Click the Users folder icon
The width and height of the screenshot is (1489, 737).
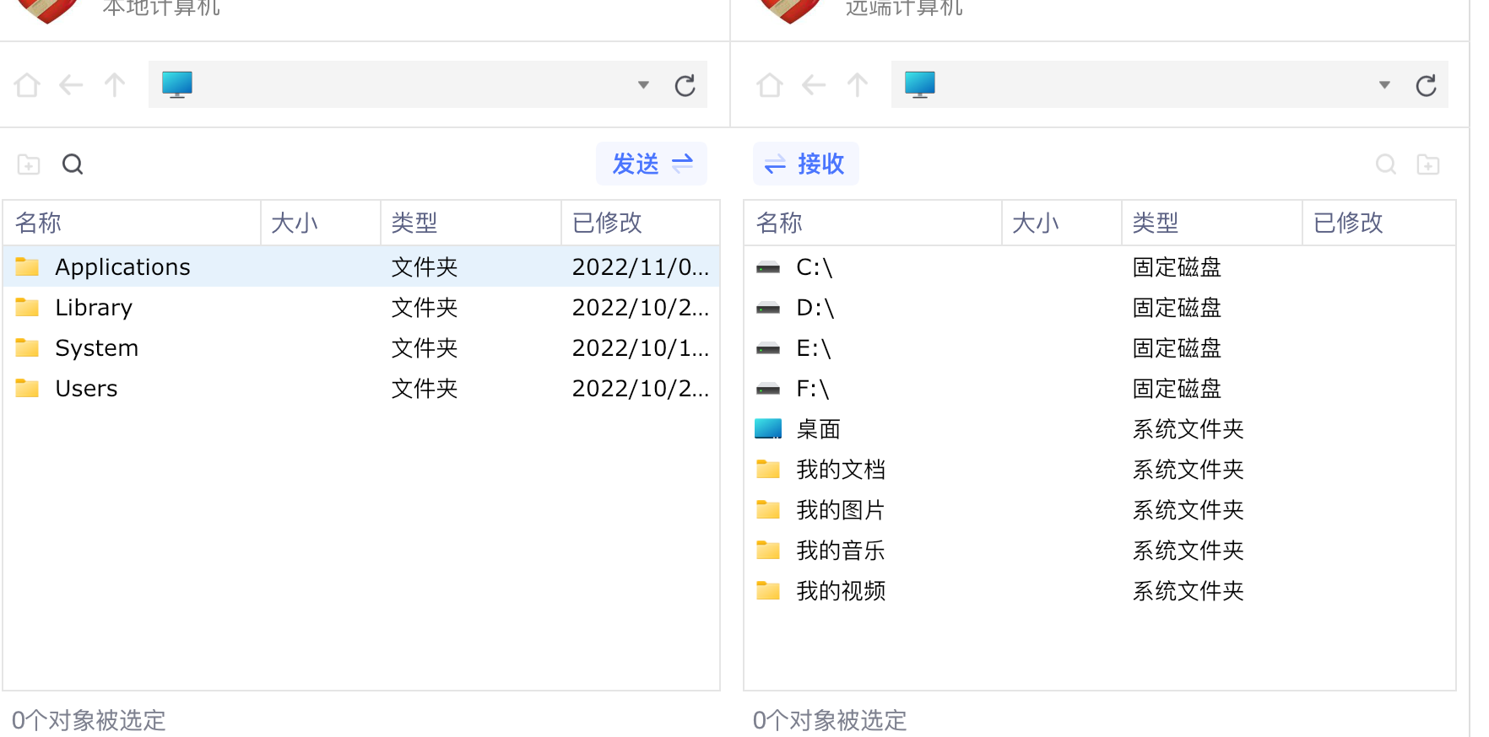pyautogui.click(x=27, y=388)
